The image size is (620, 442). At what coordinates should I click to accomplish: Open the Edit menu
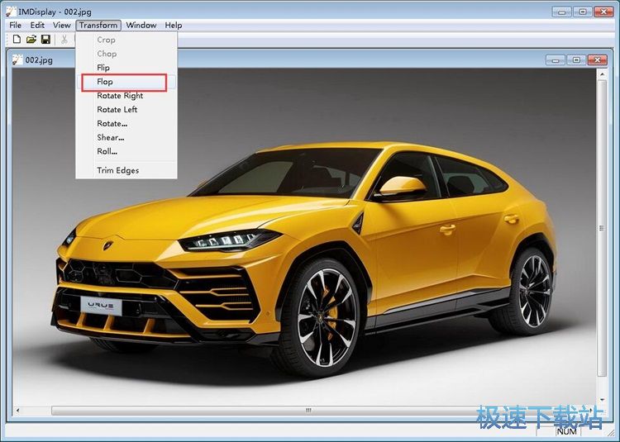(37, 25)
